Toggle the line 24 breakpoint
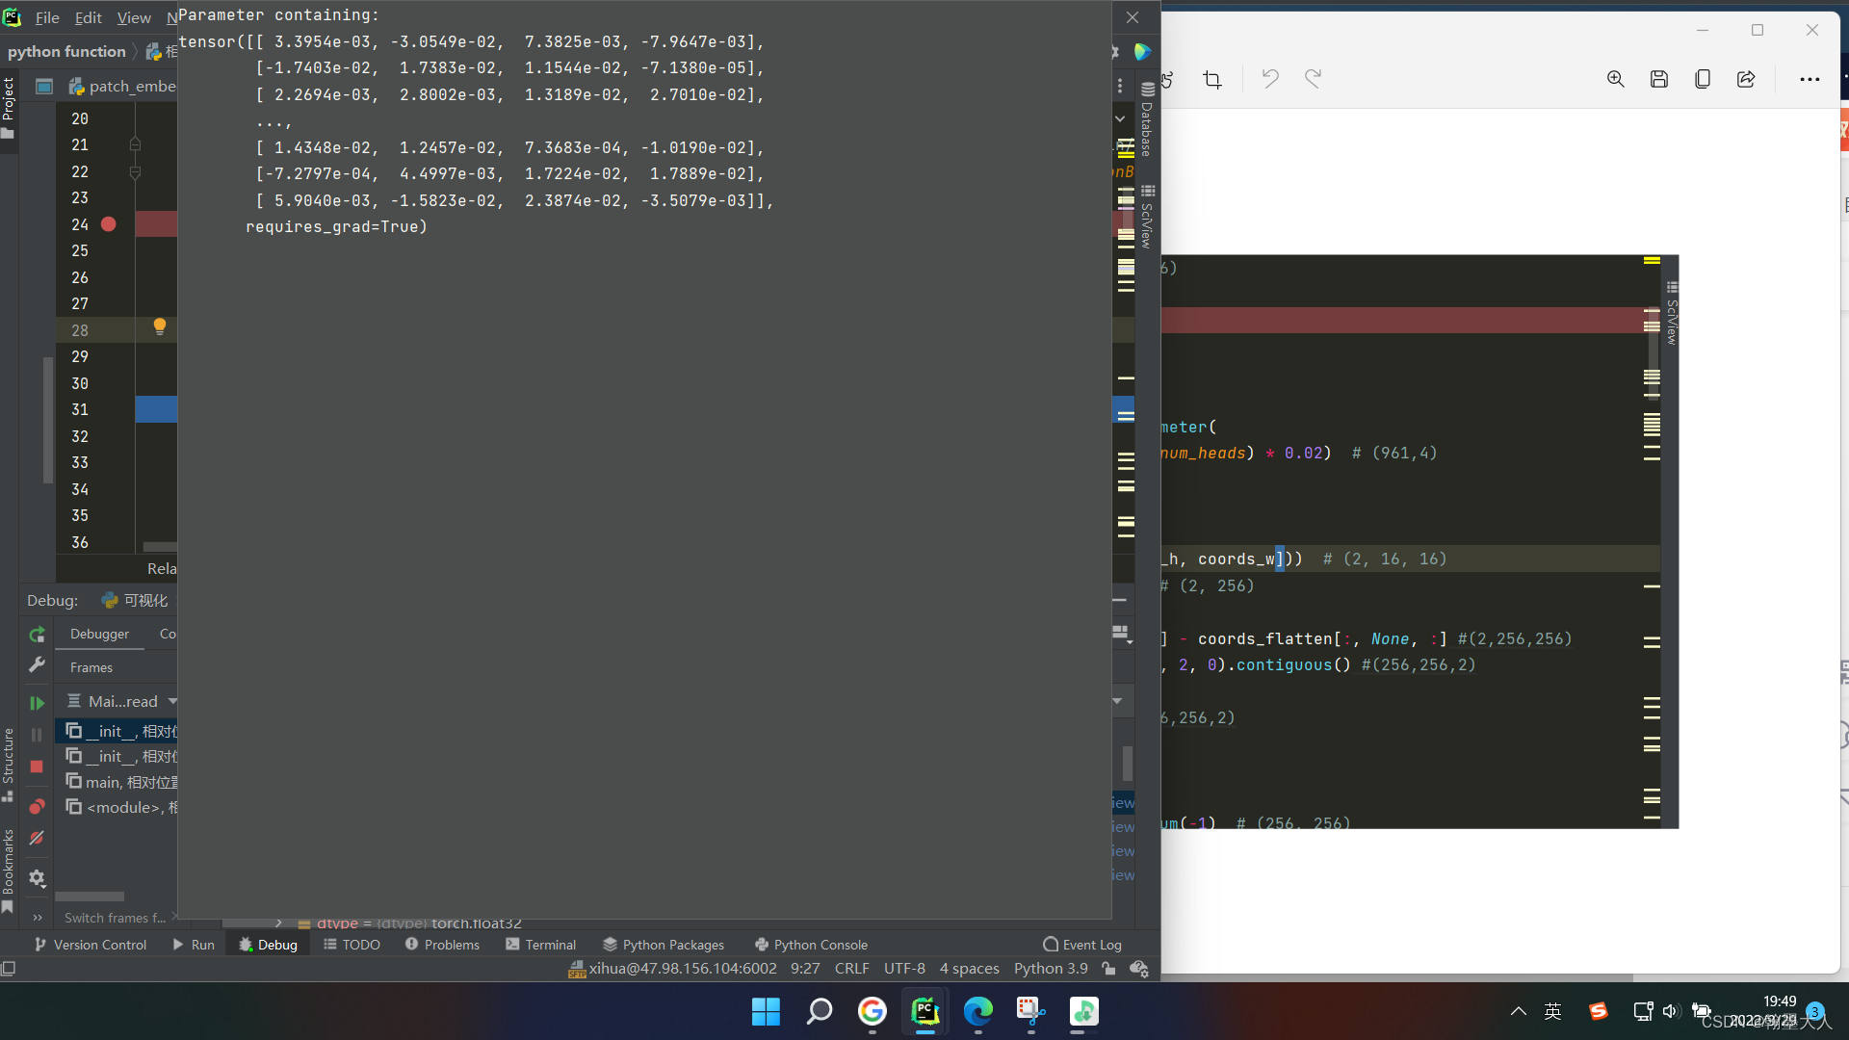This screenshot has width=1849, height=1040. click(109, 224)
